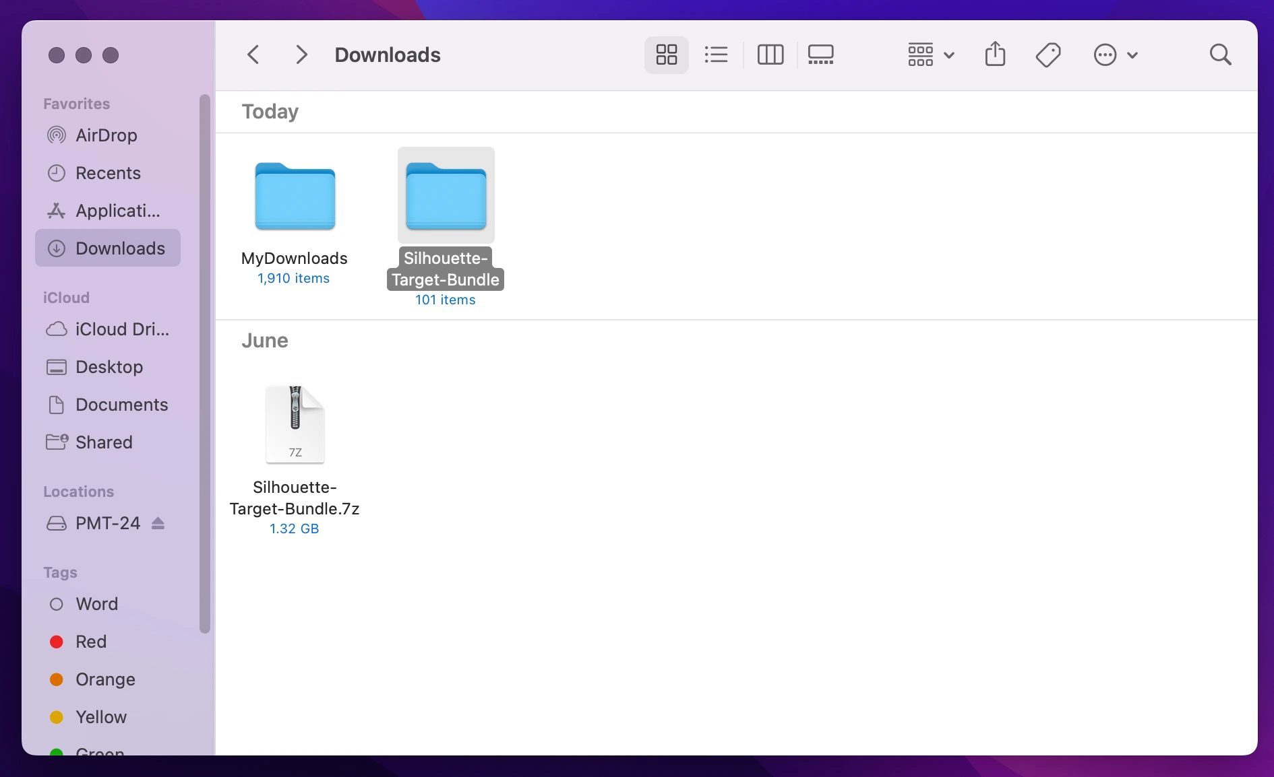Click the Silhouette-Target-Bundle.7z file name

pos(295,498)
